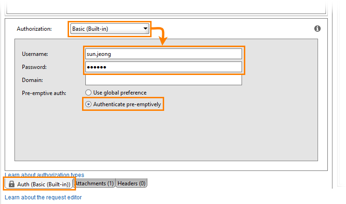Click the Pre-emptive auth label

click(x=44, y=93)
